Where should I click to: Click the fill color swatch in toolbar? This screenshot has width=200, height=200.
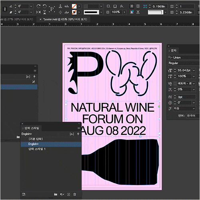pyautogui.click(x=74, y=6)
